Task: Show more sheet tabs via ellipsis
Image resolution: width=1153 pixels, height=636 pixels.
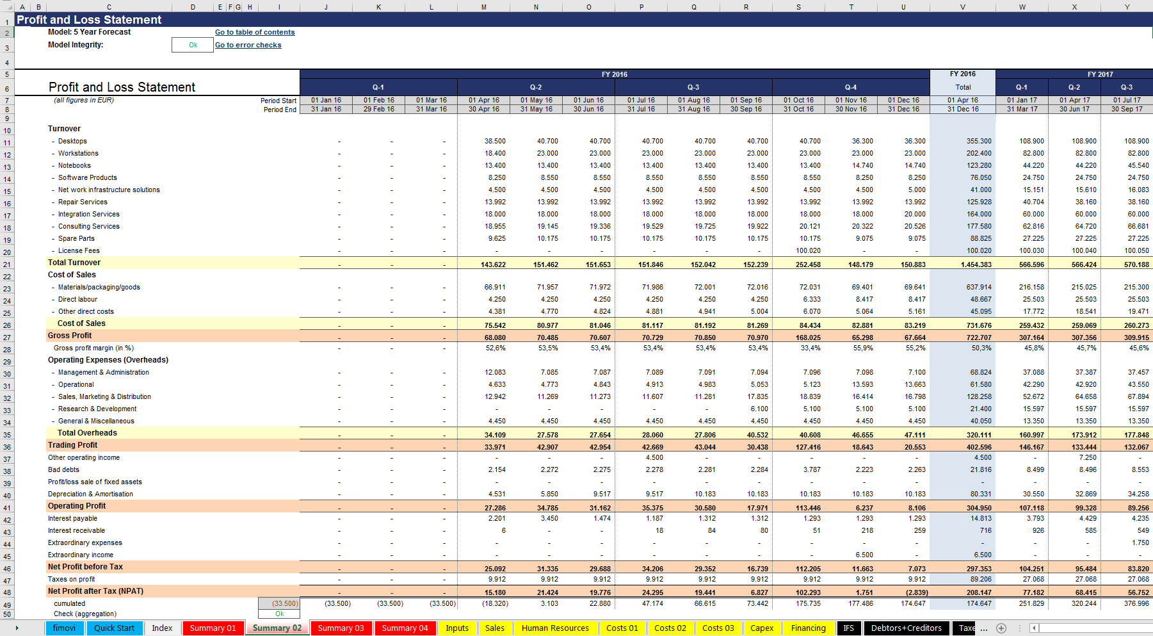Action: 984,628
